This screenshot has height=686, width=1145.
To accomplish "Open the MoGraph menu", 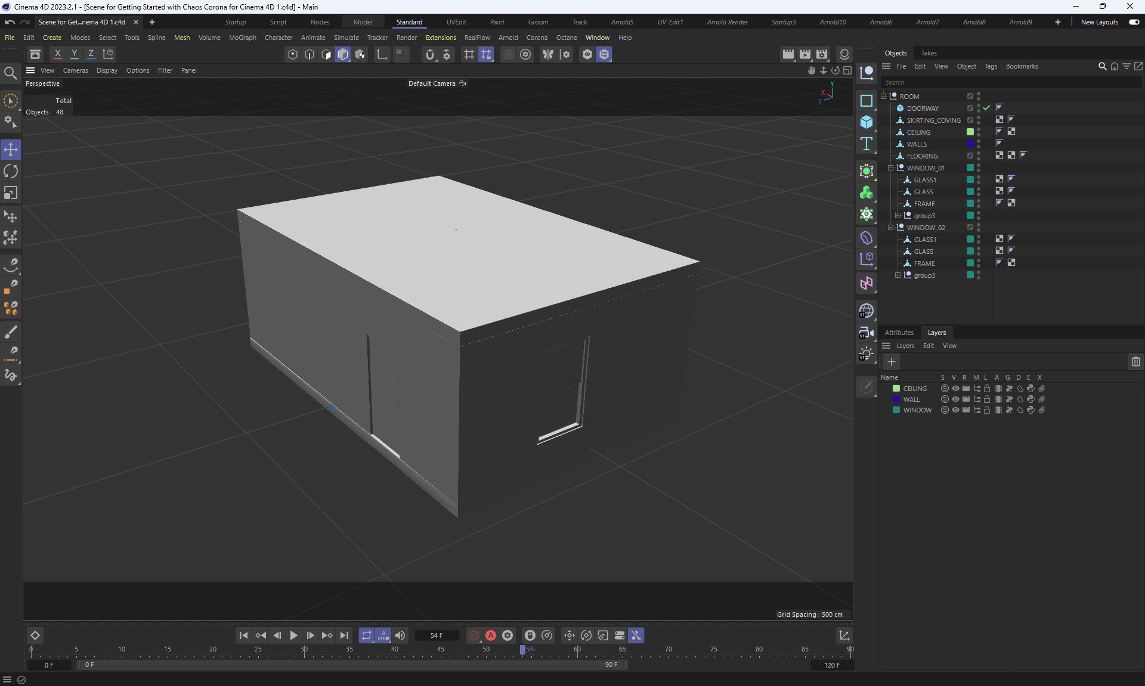I will click(x=242, y=38).
